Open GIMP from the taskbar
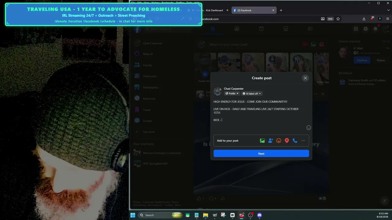This screenshot has width=392, height=220. point(214,215)
